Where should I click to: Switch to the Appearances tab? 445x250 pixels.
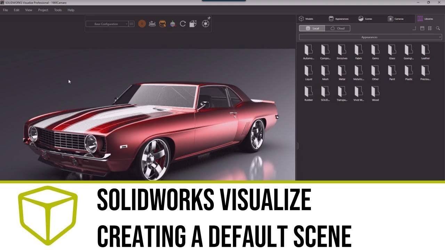(339, 19)
